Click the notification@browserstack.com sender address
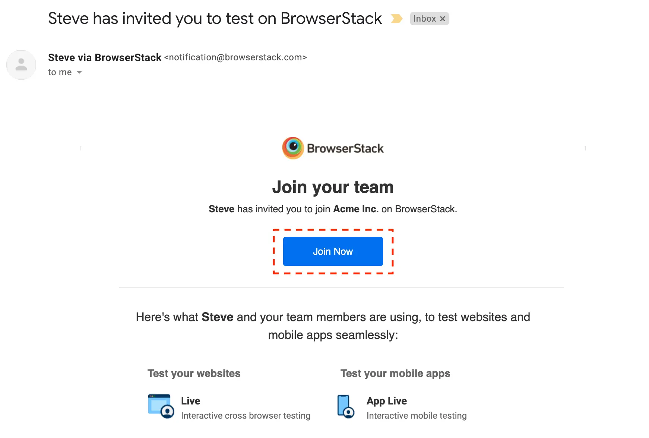 235,57
